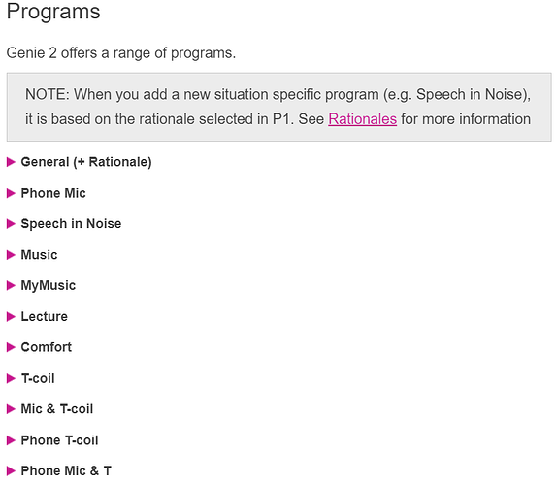Click the Programs page heading
This screenshot has height=484, width=556.
click(x=53, y=12)
